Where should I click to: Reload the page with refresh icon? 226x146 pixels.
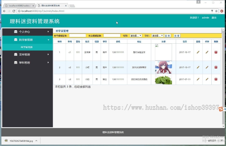[x=14, y=11]
